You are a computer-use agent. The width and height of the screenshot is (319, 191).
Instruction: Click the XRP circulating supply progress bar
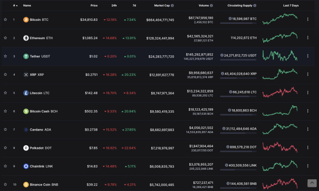point(238,78)
